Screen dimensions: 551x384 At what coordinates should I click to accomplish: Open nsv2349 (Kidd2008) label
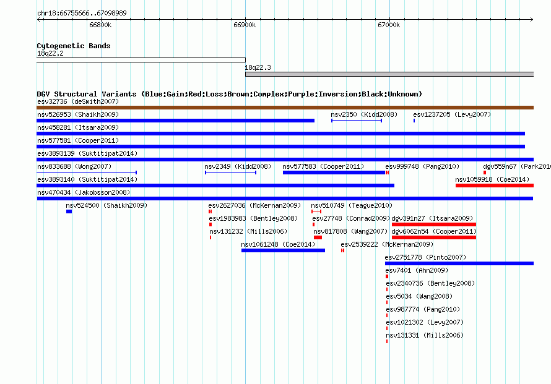click(238, 167)
